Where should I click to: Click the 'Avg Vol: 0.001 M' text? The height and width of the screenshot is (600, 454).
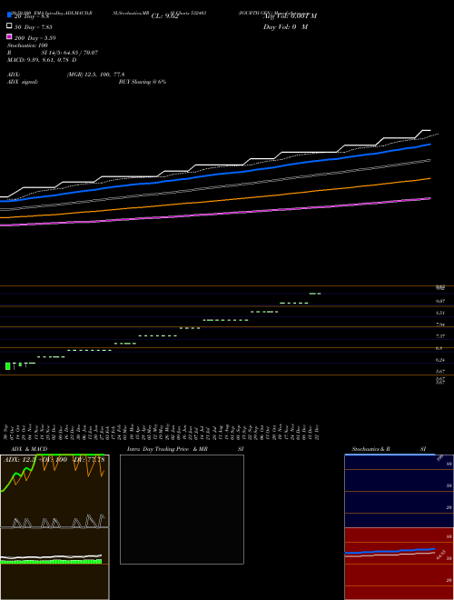click(290, 16)
